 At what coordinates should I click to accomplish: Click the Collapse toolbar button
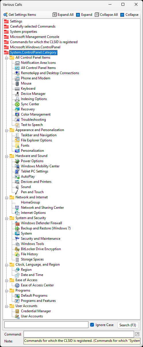(x=129, y=15)
